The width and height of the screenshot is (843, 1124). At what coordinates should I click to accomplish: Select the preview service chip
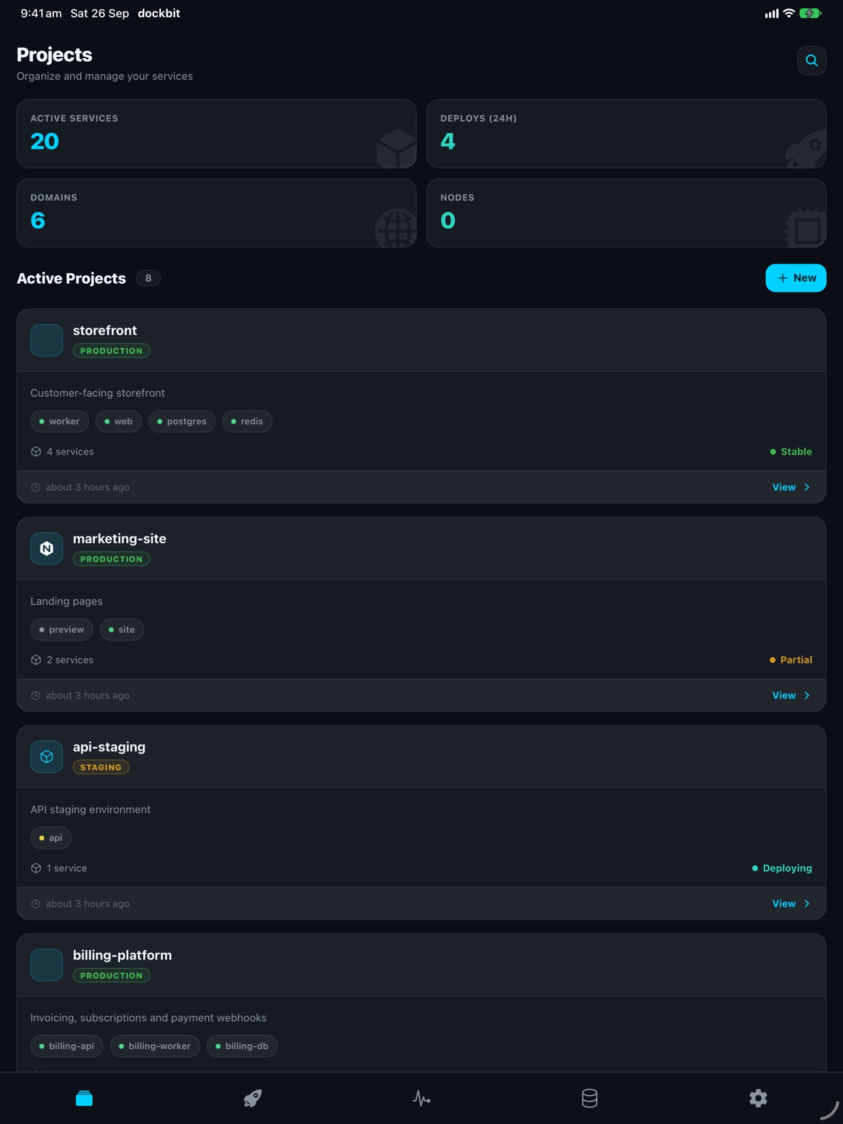pyautogui.click(x=61, y=630)
